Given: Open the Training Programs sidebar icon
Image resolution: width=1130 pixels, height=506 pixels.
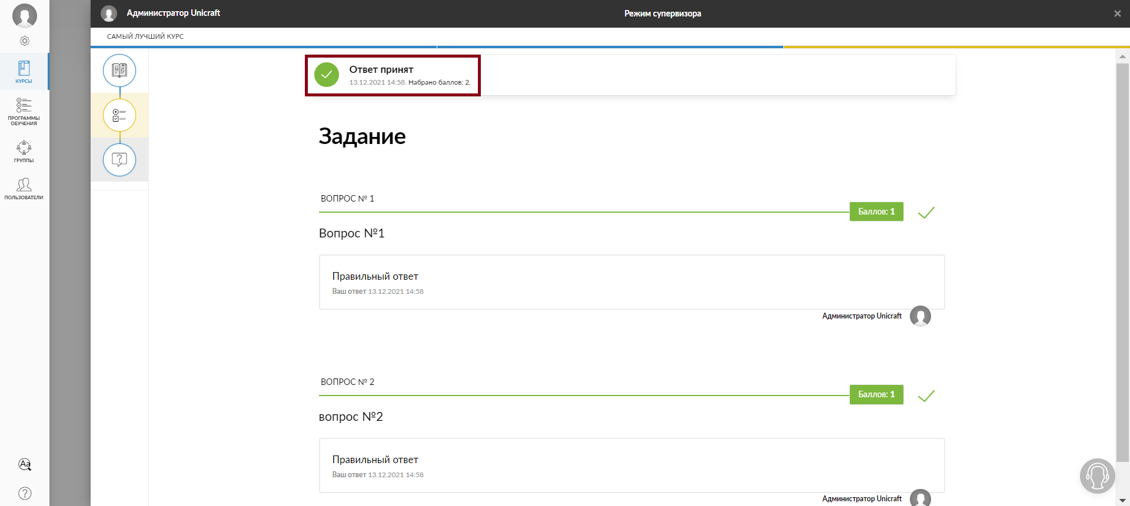Looking at the screenshot, I should (x=24, y=111).
